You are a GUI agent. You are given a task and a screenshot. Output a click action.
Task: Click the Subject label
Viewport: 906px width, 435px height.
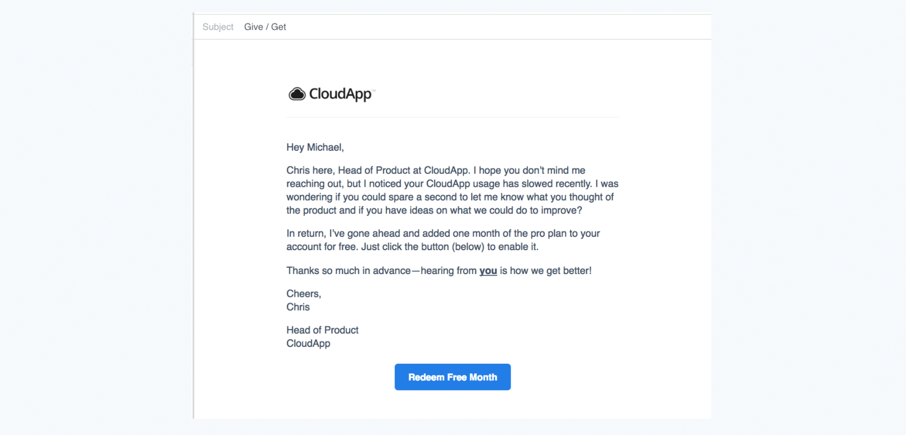click(x=218, y=27)
